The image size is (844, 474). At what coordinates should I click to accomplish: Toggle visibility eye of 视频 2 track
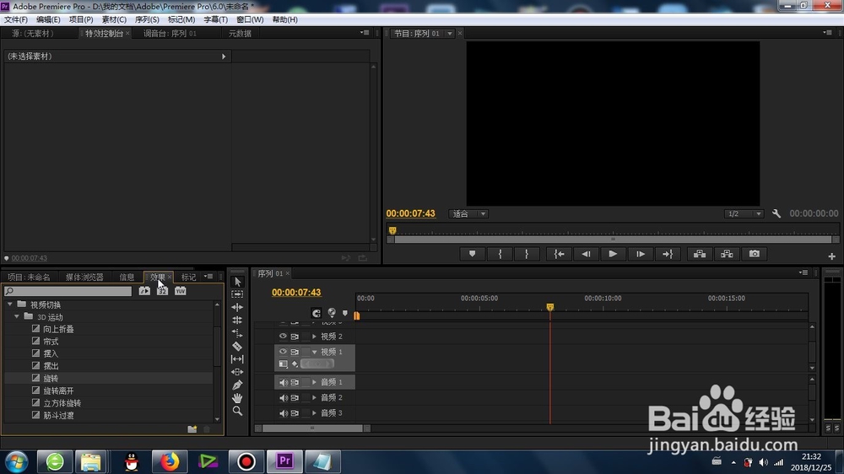[x=283, y=337]
